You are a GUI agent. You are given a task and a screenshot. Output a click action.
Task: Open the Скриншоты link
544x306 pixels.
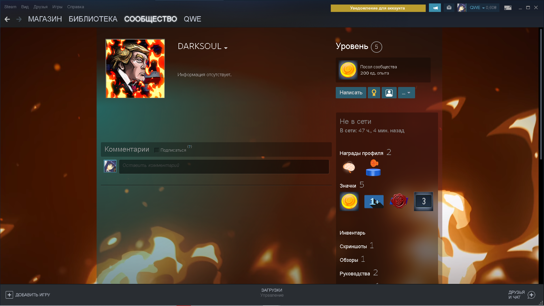coord(353,246)
